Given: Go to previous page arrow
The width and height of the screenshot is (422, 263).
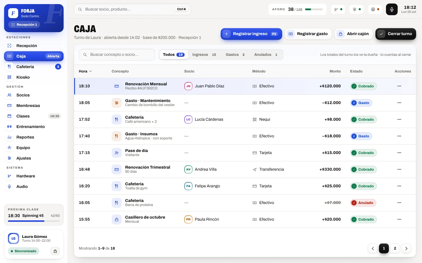Looking at the screenshot, I should [373, 248].
